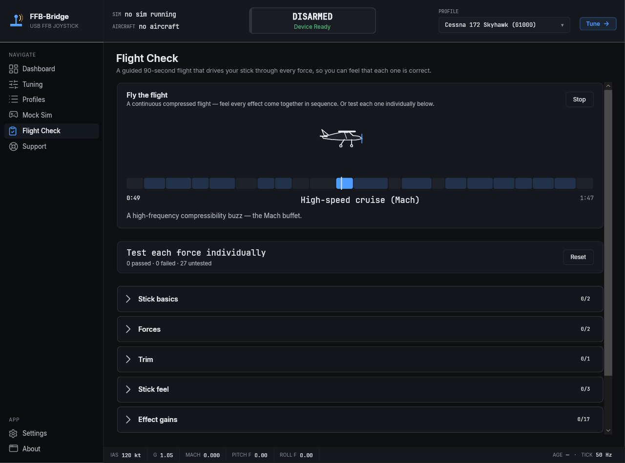Image resolution: width=625 pixels, height=463 pixels.
Task: Click the scrollbar down arrow
Action: 608,430
